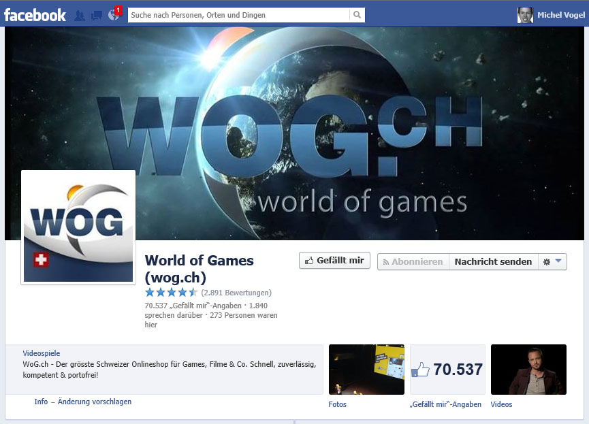This screenshot has height=424, width=589.
Task: Open Michel Vogel profile link
Action: [x=561, y=15]
